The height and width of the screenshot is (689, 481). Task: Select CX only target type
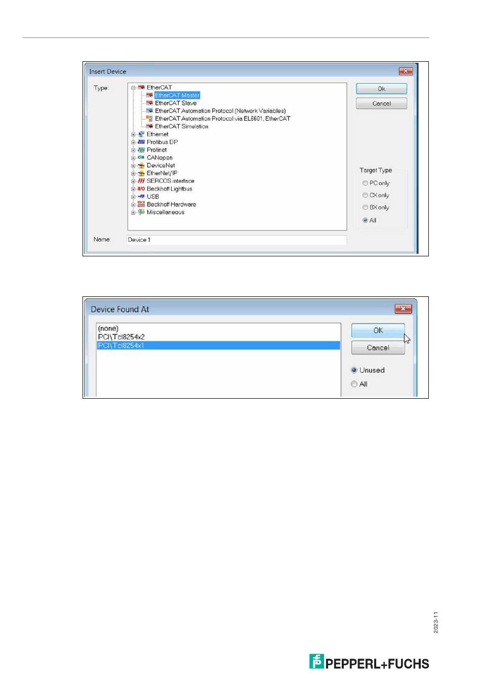click(365, 195)
